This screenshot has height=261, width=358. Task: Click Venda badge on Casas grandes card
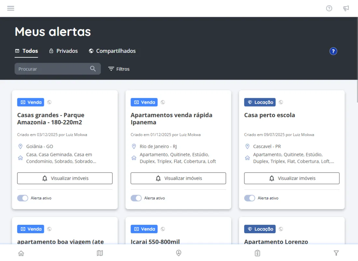tap(31, 102)
